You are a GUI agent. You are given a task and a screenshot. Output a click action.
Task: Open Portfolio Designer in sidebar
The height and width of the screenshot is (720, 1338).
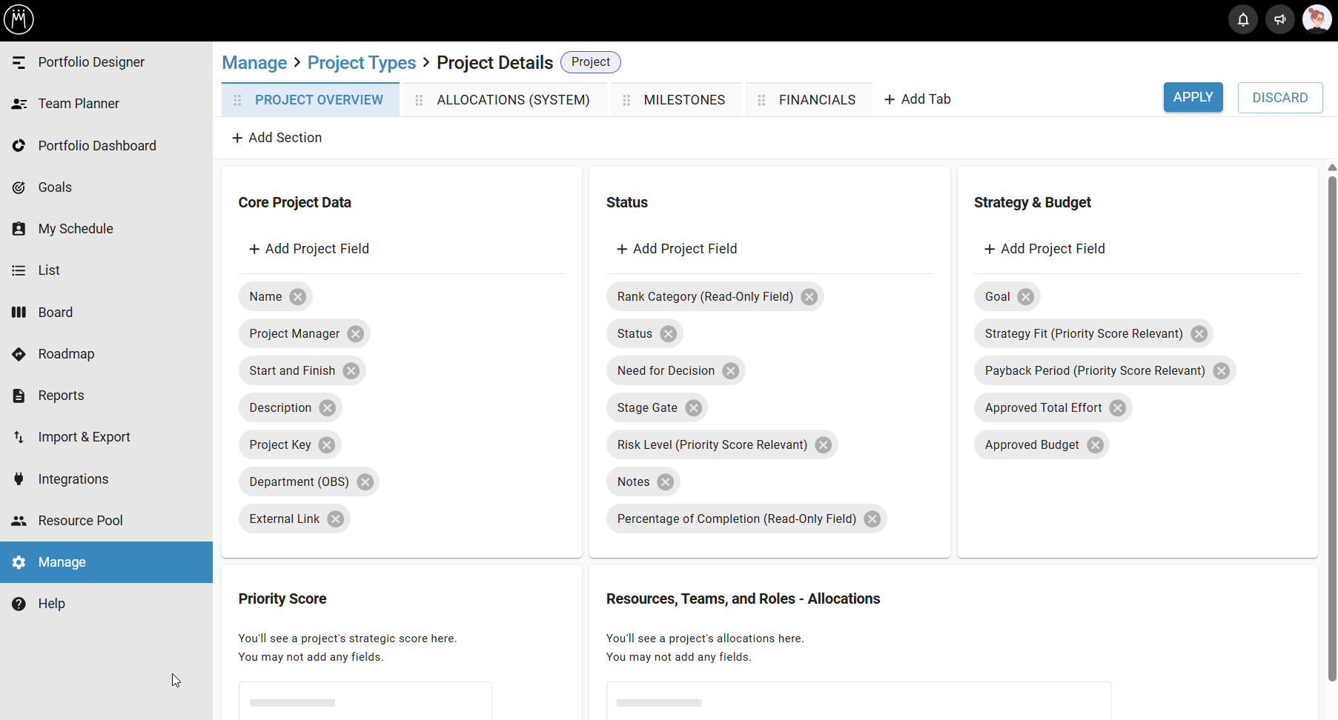tap(106, 62)
